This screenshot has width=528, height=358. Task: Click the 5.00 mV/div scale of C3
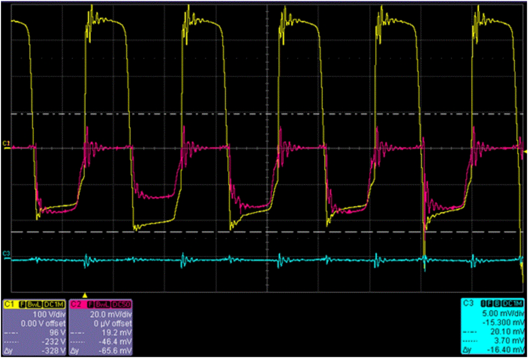(x=503, y=313)
